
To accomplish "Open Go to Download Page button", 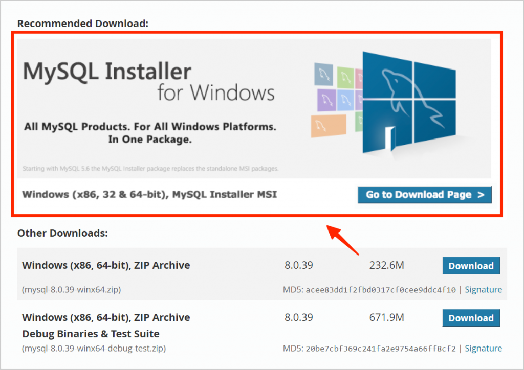I will 425,195.
